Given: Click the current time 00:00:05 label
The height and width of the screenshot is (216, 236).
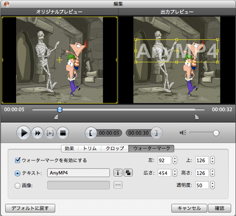Looking at the screenshot, I should pyautogui.click(x=14, y=109).
